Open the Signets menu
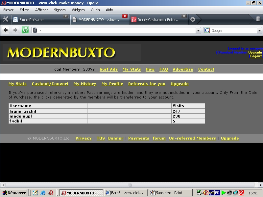Image resolution: width=263 pixels, height=197 pixels. (60, 10)
